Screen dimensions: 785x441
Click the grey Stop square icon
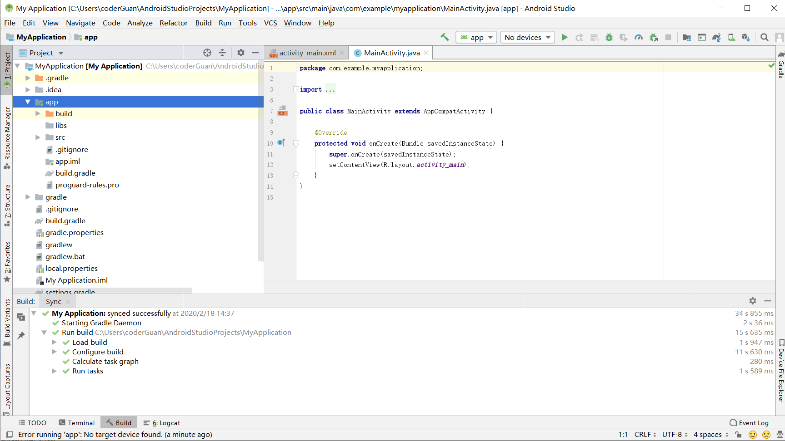pyautogui.click(x=668, y=37)
